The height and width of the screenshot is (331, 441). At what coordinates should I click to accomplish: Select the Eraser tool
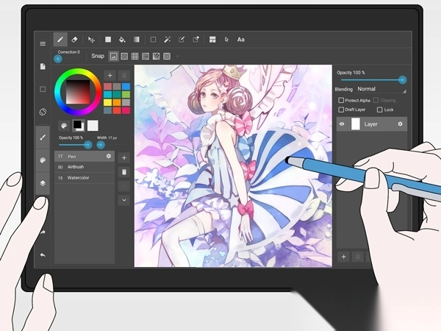click(74, 39)
